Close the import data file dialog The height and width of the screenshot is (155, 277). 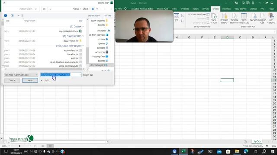pos(4,3)
